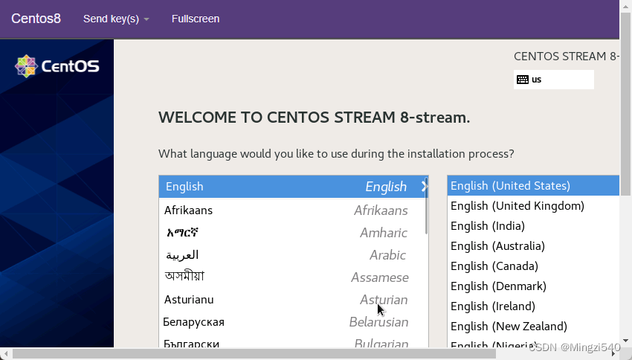Choose English (New Zealand) locale
632x360 pixels.
point(533,326)
